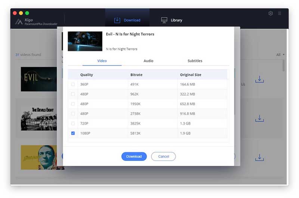
Task: Click the blue Download button
Action: 134,156
